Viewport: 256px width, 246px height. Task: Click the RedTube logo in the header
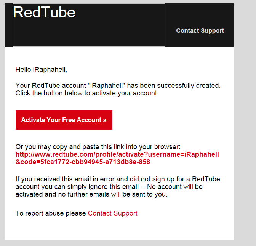pos(44,12)
